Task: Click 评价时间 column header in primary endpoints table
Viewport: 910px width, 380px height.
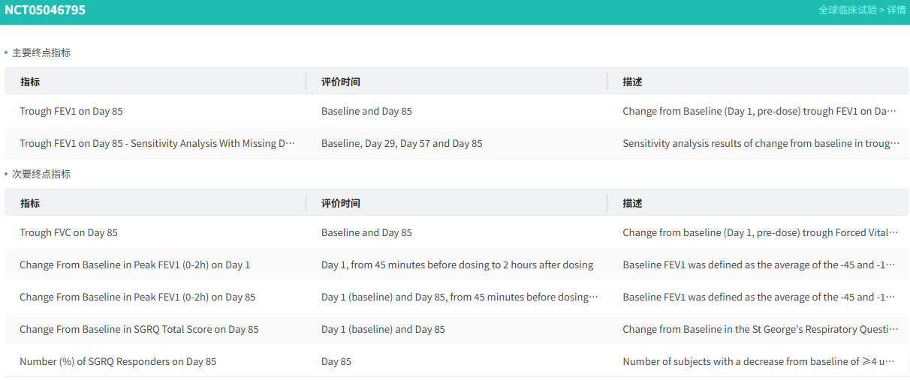Action: pyautogui.click(x=340, y=82)
